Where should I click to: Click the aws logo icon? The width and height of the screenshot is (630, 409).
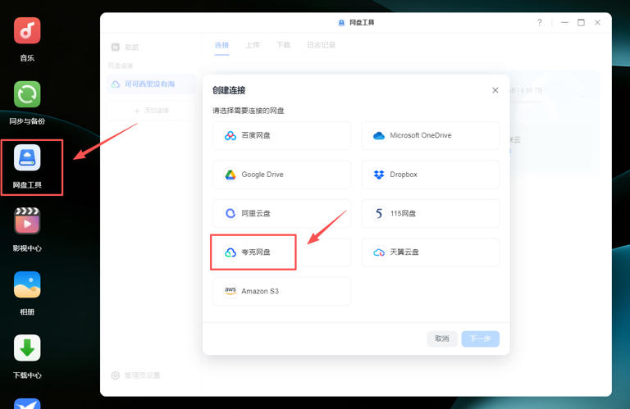click(231, 291)
